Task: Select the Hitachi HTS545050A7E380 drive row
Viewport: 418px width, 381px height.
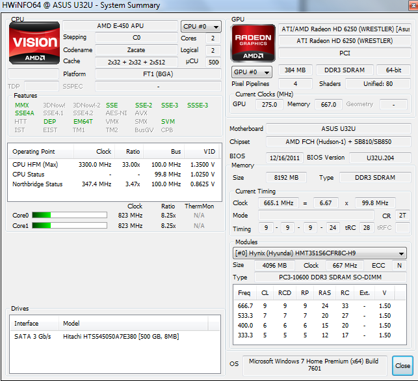Action: point(115,337)
